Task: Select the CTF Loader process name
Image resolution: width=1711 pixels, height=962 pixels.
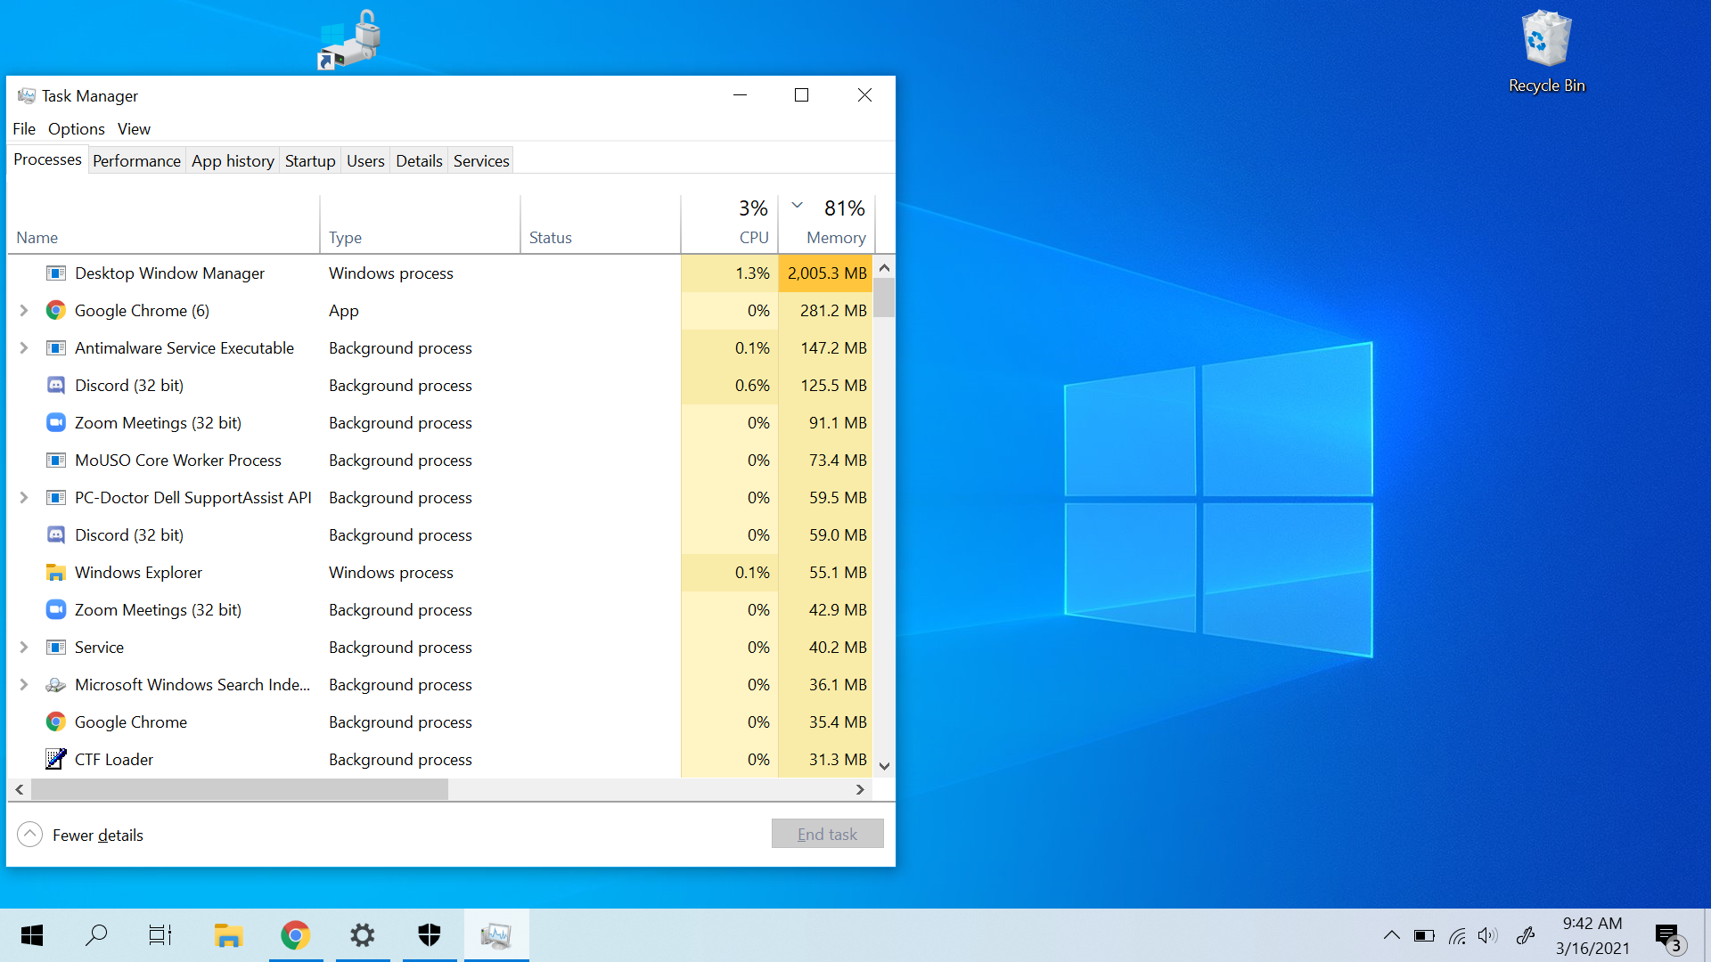Action: point(114,760)
